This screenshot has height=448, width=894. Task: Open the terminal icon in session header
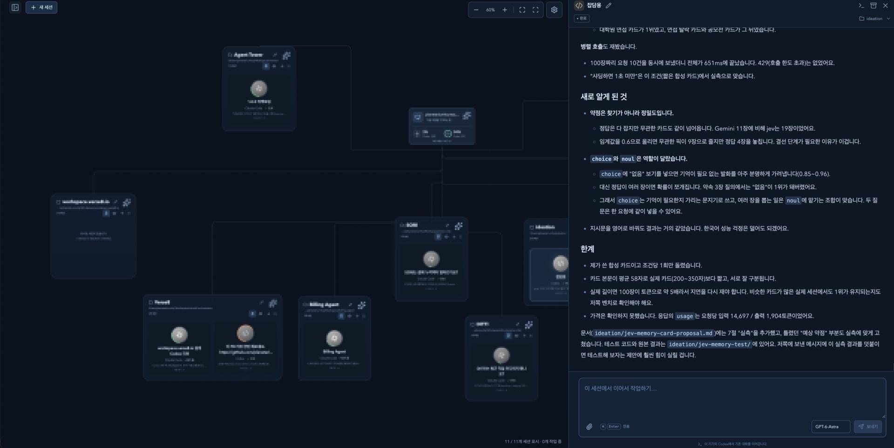(x=861, y=6)
